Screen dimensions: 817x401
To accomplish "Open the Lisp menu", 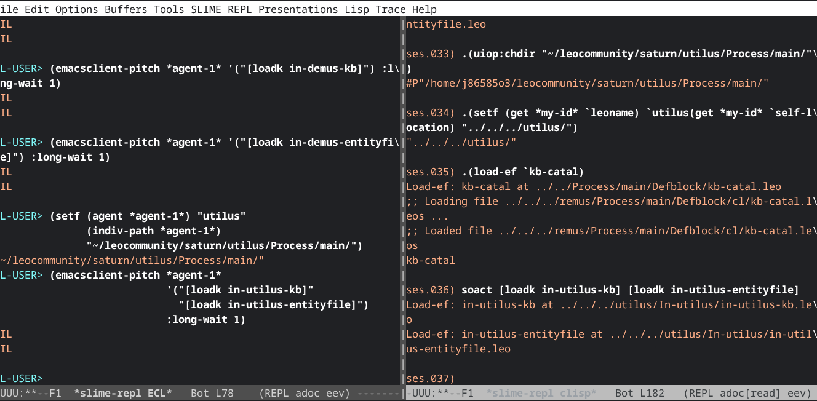I will coord(357,9).
